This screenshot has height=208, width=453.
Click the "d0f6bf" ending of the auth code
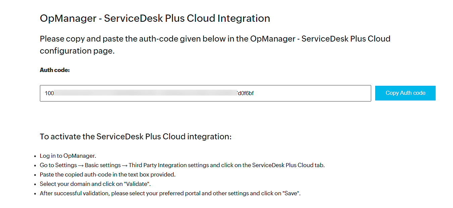tap(245, 93)
